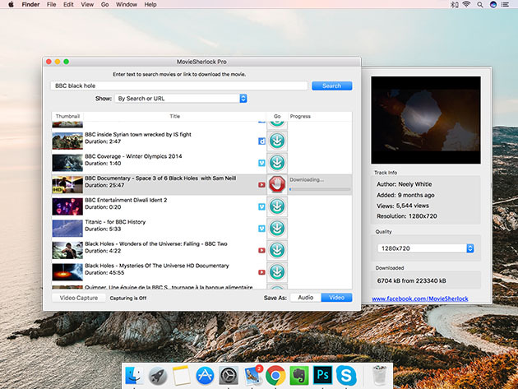Open App Store in dock
Viewport: 518px width, 389px height.
click(205, 376)
